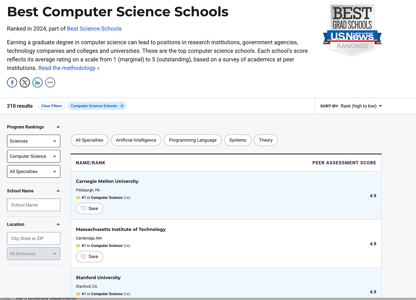The width and height of the screenshot is (416, 300).
Task: Share the page on LinkedIn
Action: [x=37, y=82]
